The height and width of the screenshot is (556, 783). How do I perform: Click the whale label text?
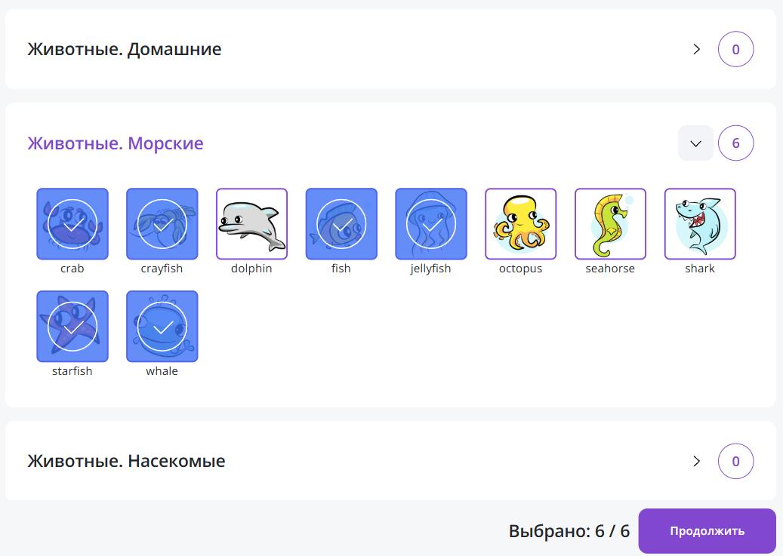[162, 371]
